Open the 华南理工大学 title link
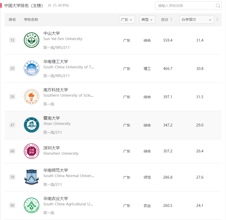Image resolution: width=226 pixels, height=220 pixels. (56, 62)
